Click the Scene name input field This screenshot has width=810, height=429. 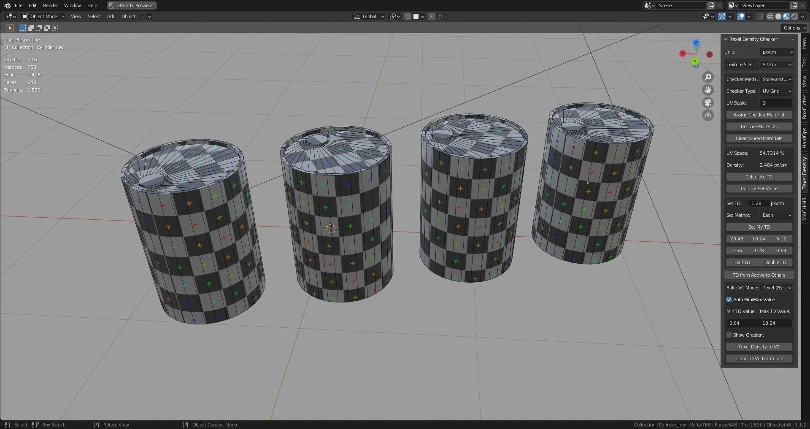(681, 5)
